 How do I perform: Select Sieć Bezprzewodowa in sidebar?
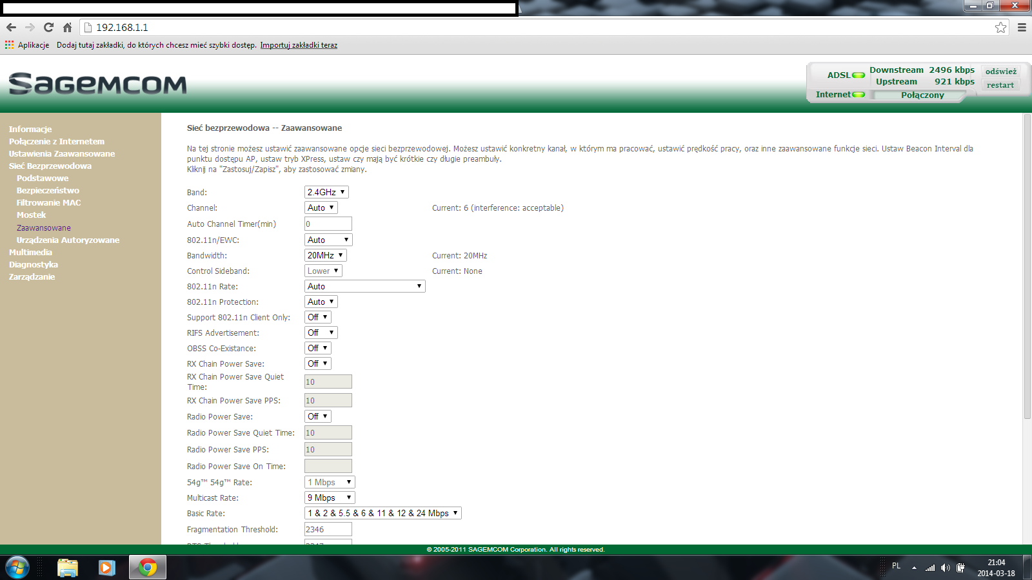50,166
